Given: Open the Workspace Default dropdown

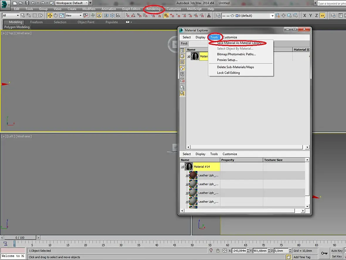Looking at the screenshot, I should point(72,3).
